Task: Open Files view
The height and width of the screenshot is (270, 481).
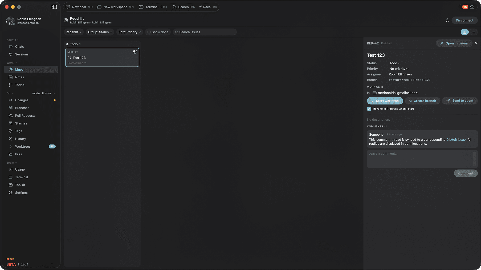Action: pyautogui.click(x=31, y=154)
